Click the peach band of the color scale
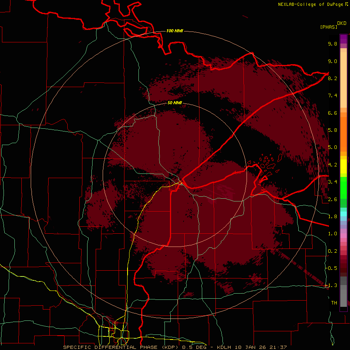The width and height of the screenshot is (350, 350). (x=343, y=80)
